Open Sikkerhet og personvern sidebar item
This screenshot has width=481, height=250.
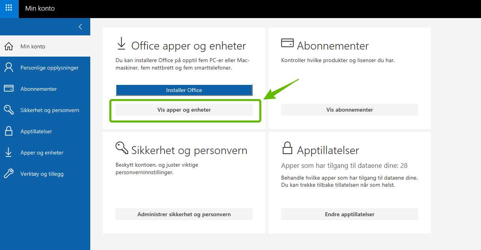(45, 110)
